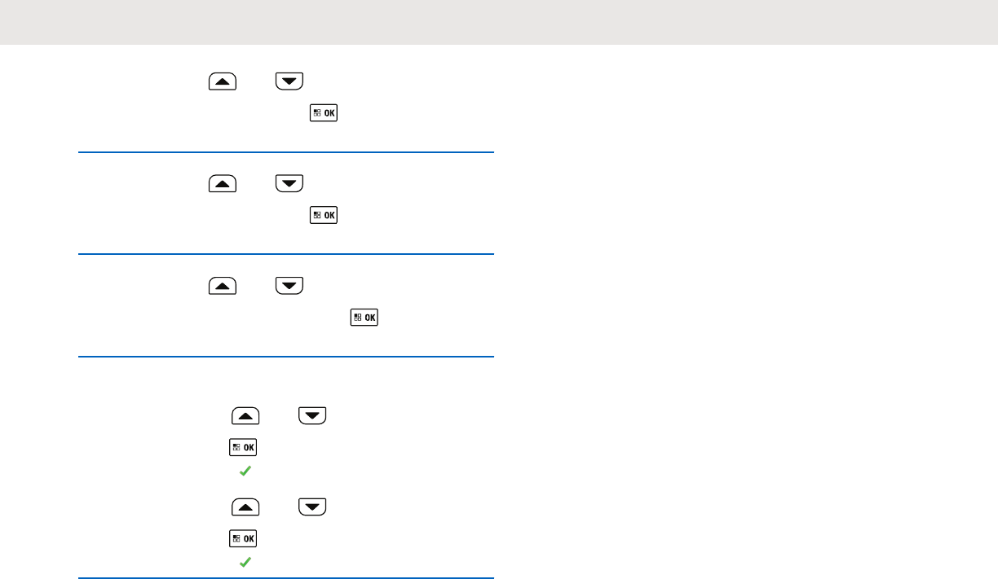Click the upper up arrow icon in the last section
The height and width of the screenshot is (579, 998).
[245, 416]
